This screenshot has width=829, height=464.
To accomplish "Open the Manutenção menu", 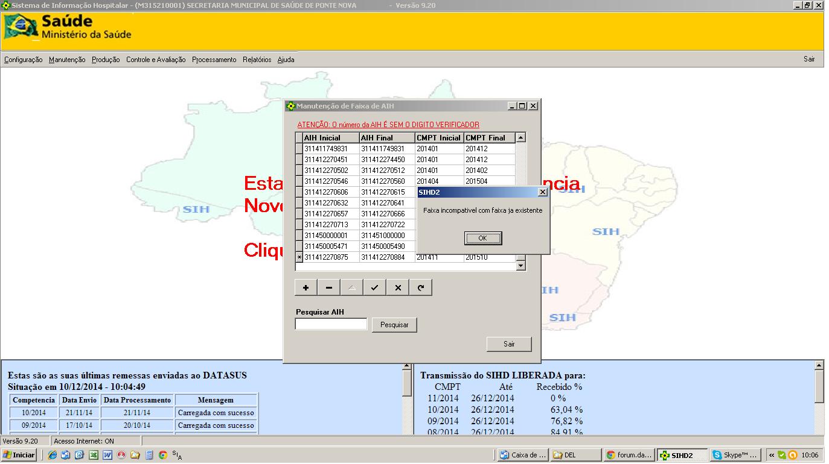I will tap(67, 60).
